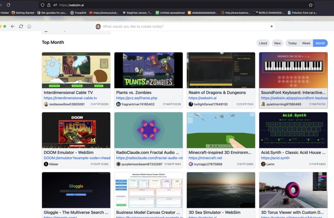
Task: Switch to the Week filter
Action: pyautogui.click(x=306, y=43)
